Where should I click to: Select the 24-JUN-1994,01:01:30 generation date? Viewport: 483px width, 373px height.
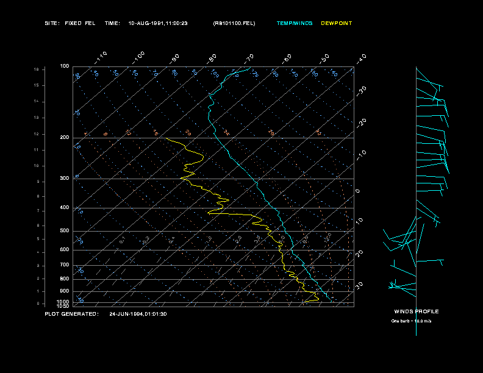[138, 314]
